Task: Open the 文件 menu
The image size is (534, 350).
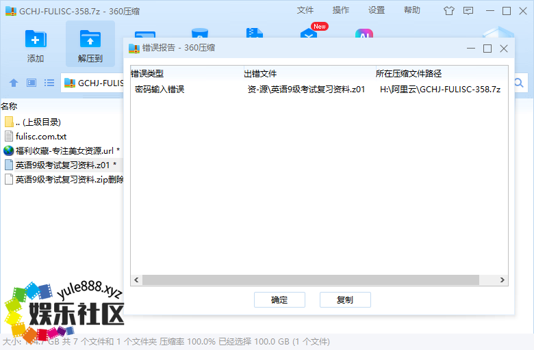Action: pyautogui.click(x=305, y=10)
